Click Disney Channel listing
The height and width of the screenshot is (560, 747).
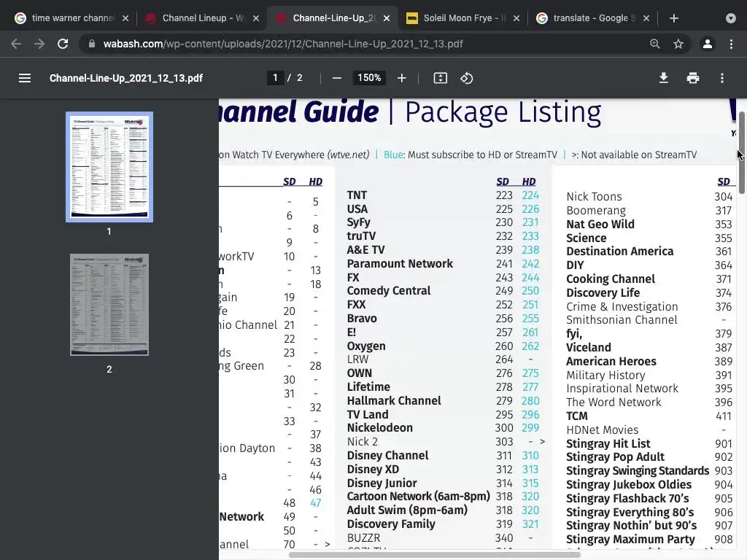point(388,455)
